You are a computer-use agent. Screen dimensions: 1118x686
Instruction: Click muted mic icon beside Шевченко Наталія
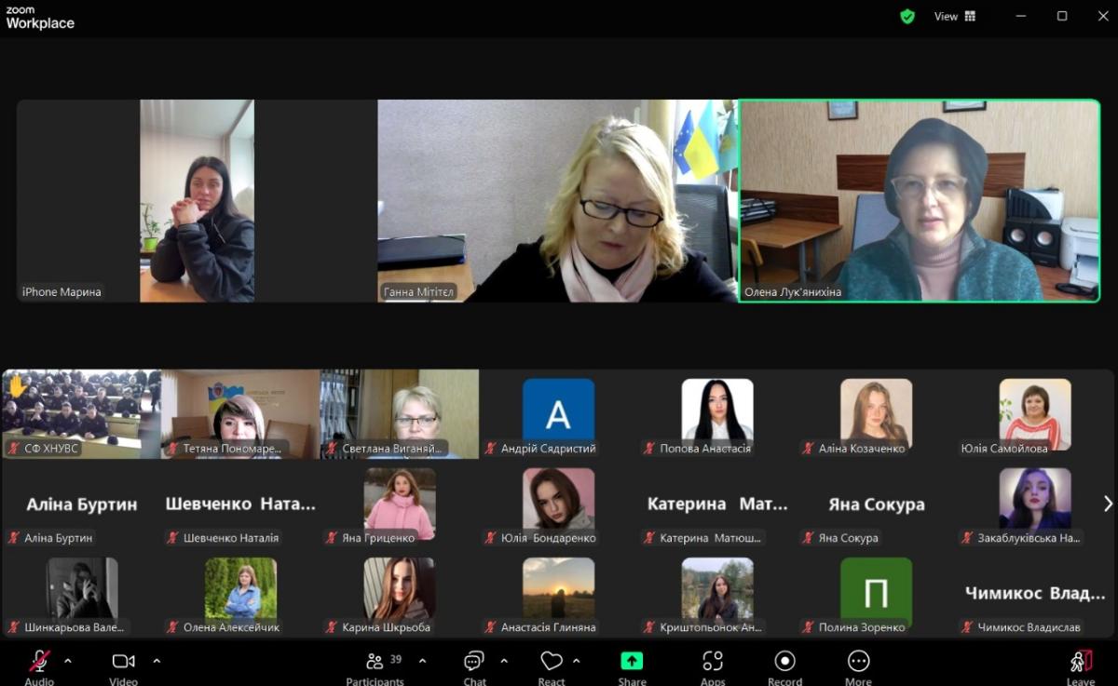point(173,538)
